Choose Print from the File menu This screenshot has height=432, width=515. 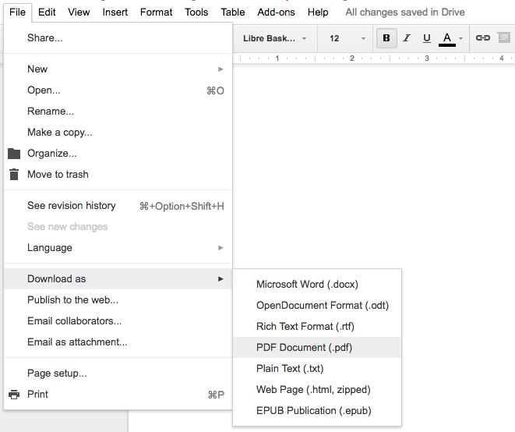pyautogui.click(x=118, y=395)
